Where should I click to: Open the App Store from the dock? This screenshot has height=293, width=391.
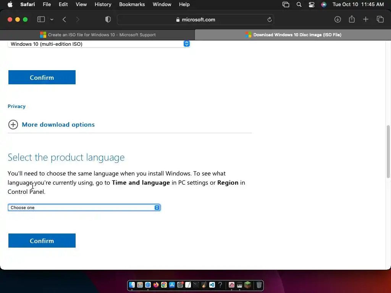[x=172, y=285]
